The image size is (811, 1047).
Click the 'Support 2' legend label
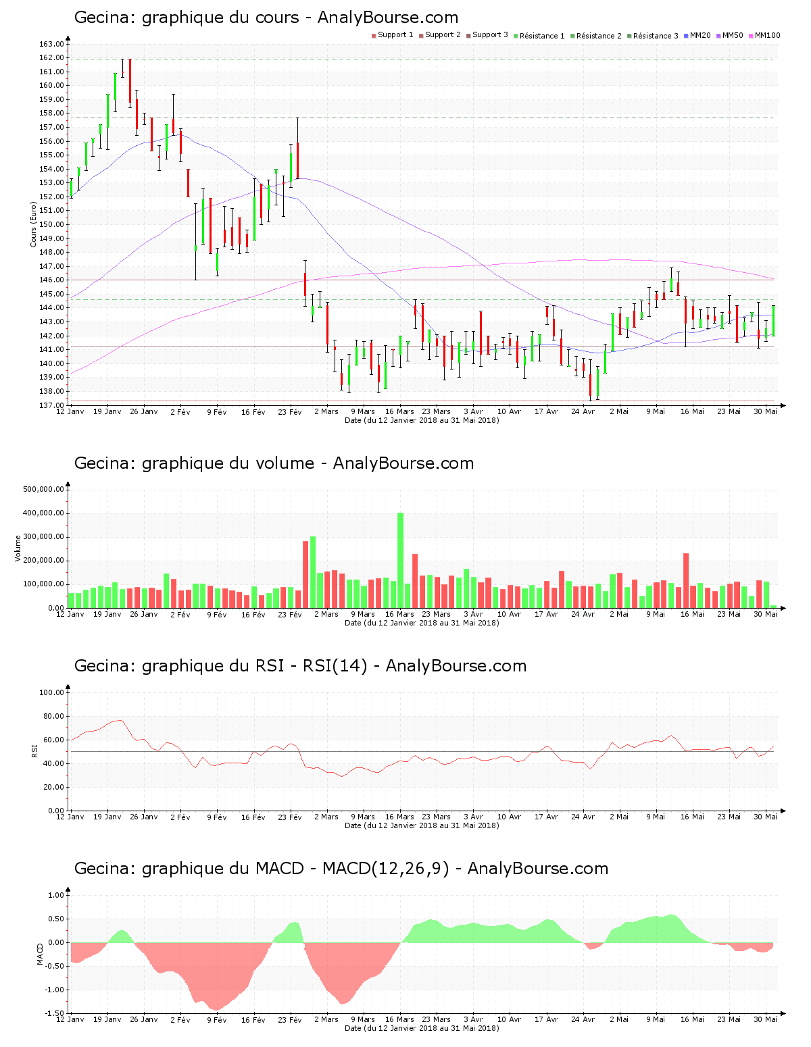pyautogui.click(x=443, y=35)
